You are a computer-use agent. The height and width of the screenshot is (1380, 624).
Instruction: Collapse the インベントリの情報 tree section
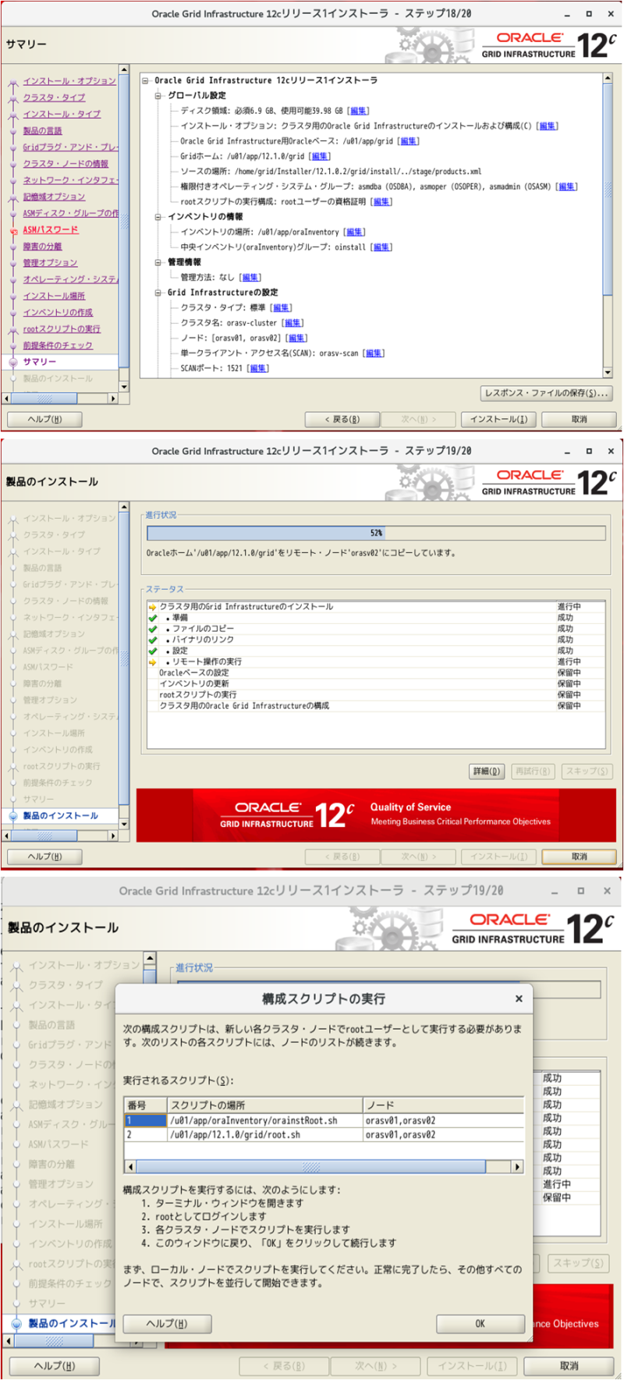158,217
